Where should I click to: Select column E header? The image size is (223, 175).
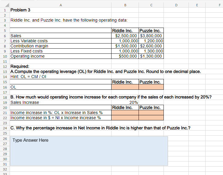197,5
